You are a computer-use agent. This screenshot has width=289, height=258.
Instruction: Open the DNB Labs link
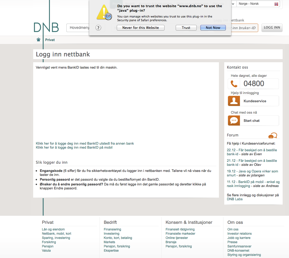coord(235,199)
